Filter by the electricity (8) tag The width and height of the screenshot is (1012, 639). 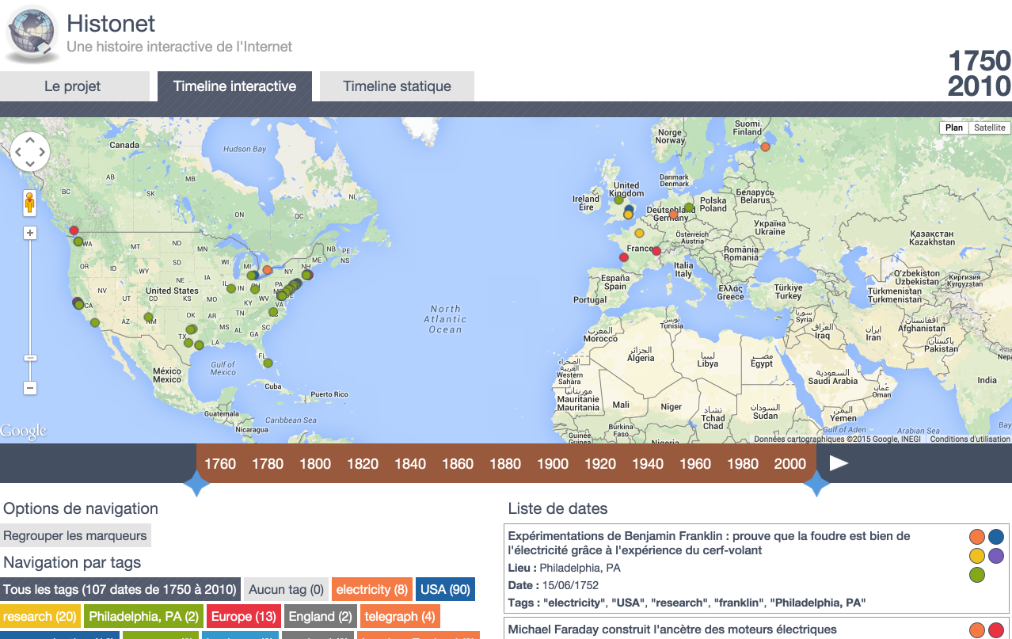point(372,589)
